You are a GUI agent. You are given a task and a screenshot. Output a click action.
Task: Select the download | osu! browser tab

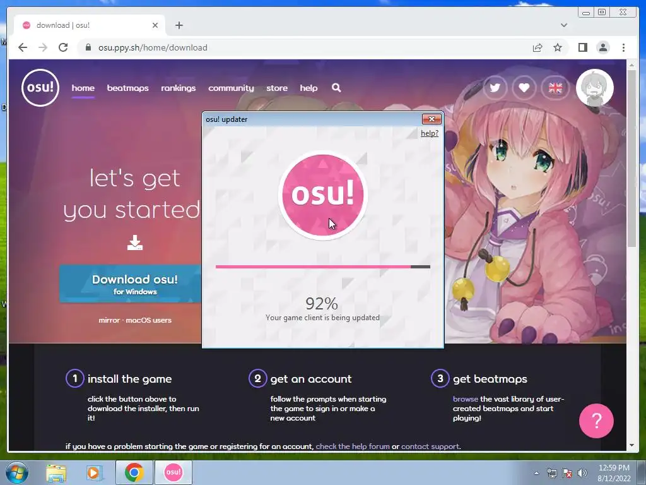[90, 25]
